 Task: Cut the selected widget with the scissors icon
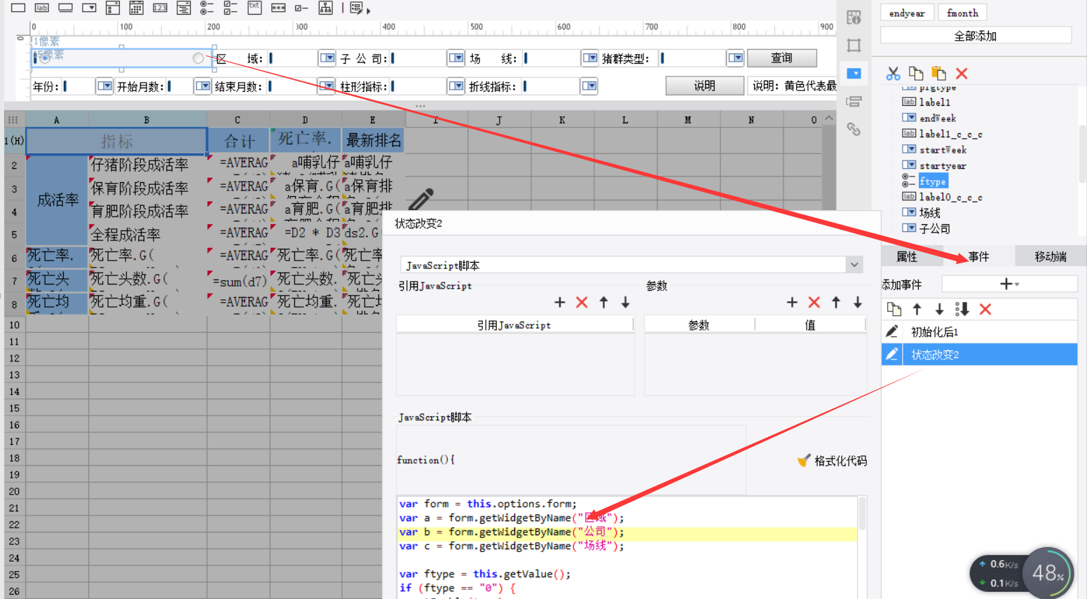[893, 74]
